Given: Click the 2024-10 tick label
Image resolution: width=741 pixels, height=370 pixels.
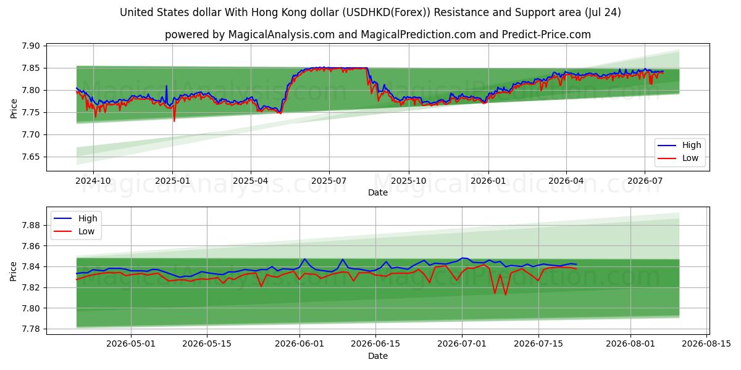Looking at the screenshot, I should click(93, 181).
